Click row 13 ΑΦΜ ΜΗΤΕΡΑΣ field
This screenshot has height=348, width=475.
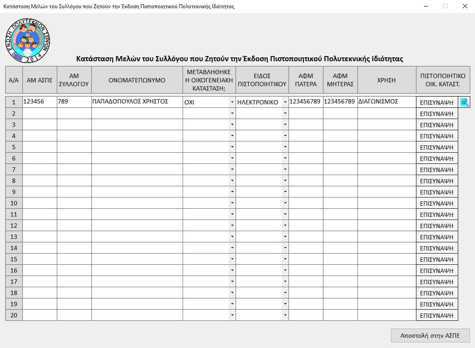click(340, 237)
